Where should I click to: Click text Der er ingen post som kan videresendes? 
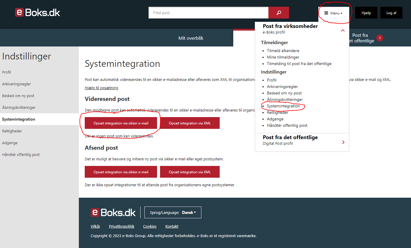click(x=119, y=136)
